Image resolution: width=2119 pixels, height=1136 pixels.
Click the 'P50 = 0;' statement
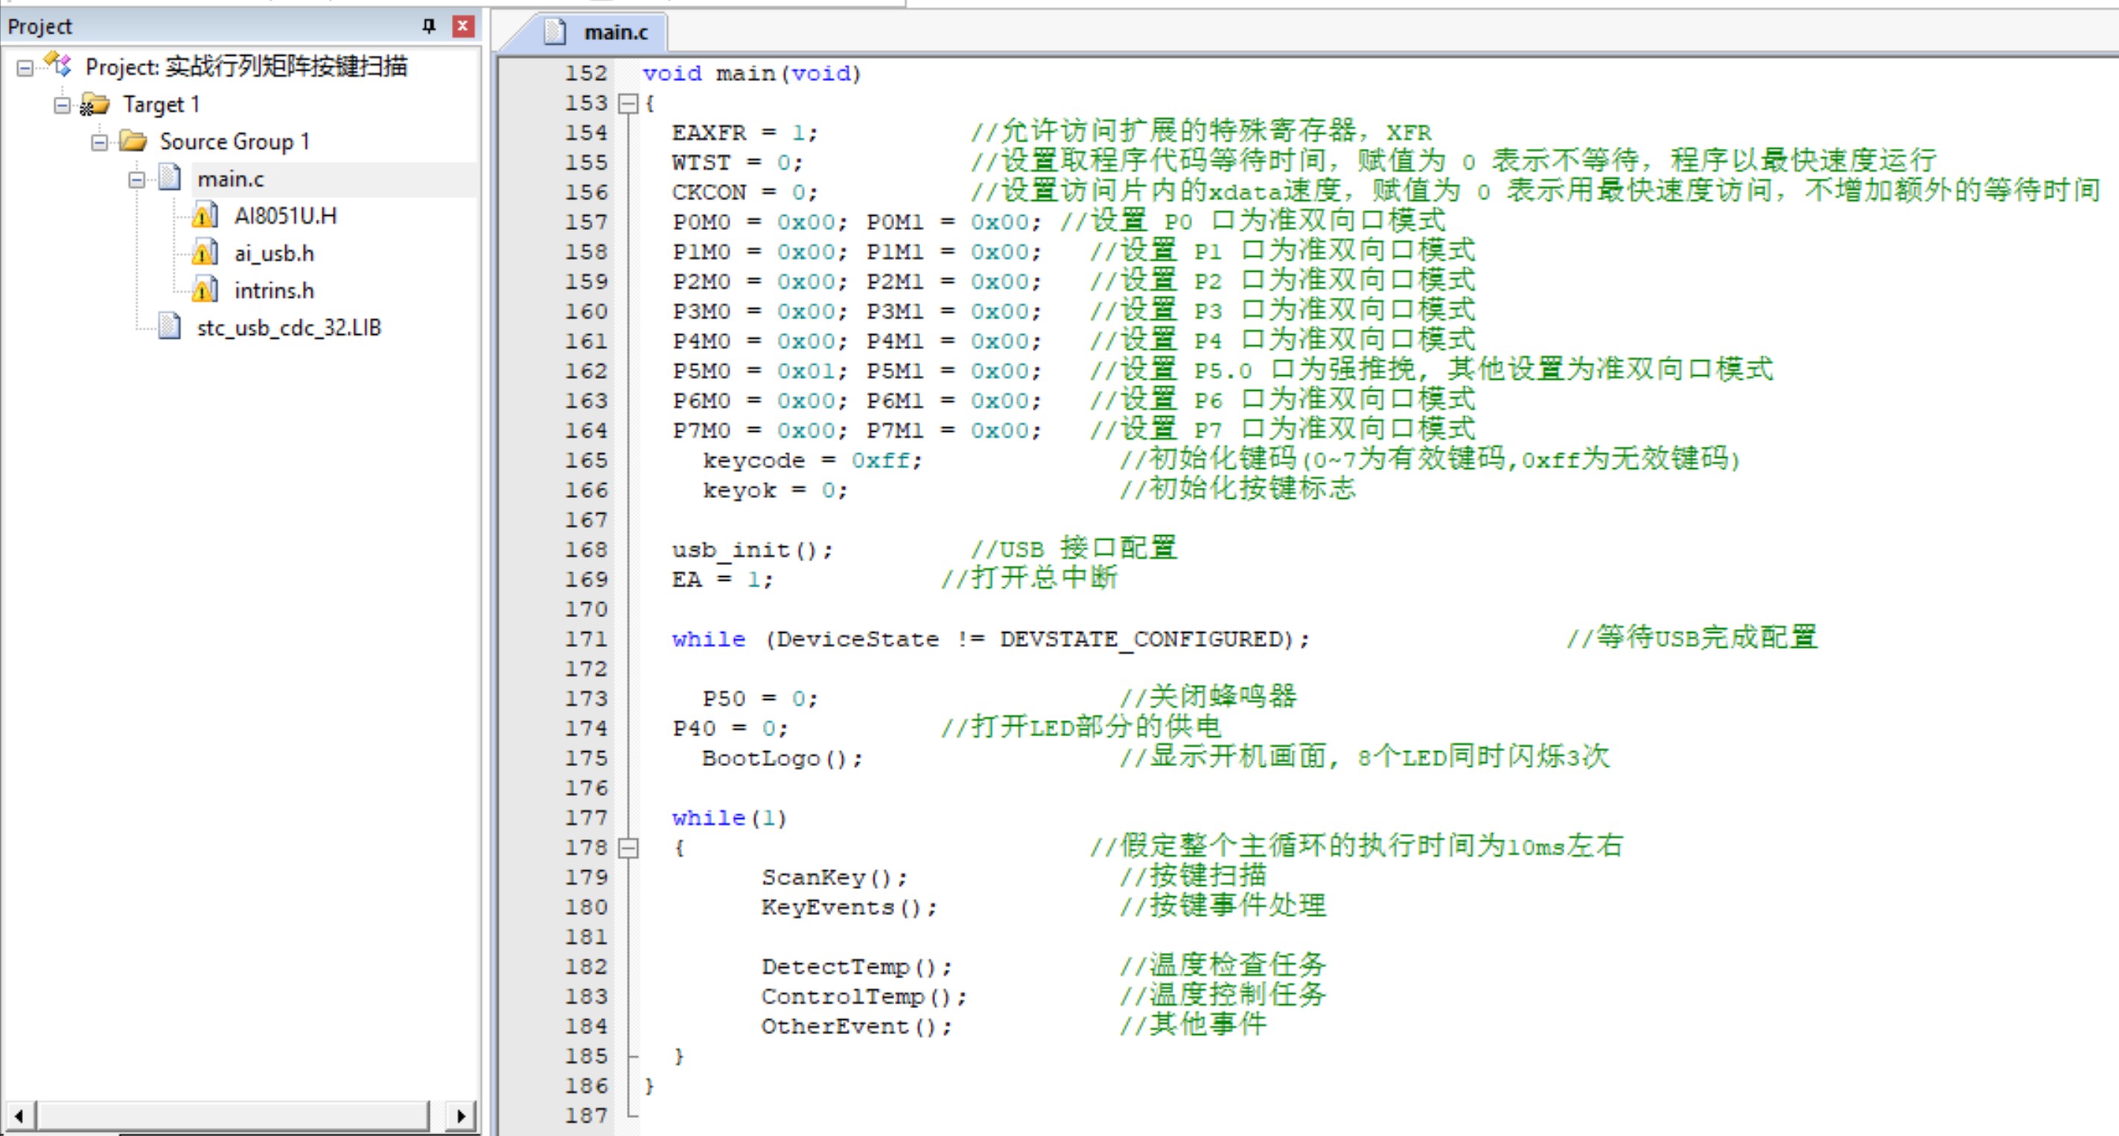click(x=759, y=698)
